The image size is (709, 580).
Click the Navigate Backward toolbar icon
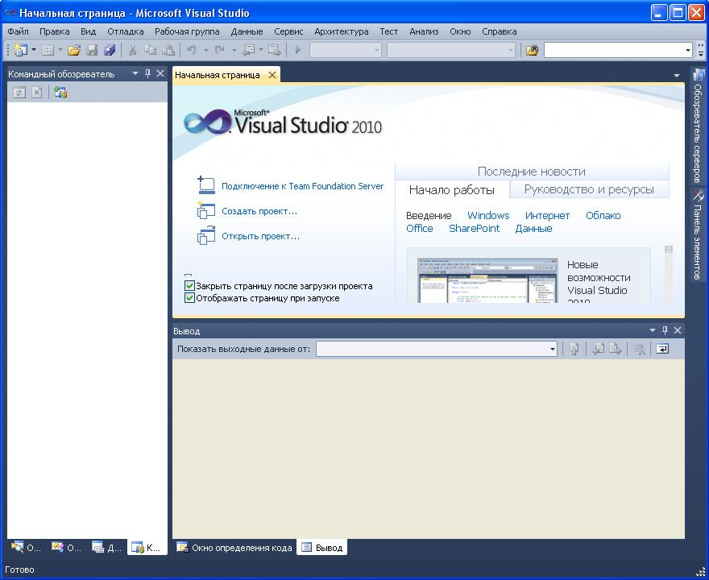(249, 50)
